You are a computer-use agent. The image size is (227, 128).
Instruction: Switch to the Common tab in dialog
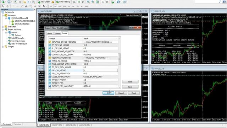point(57,33)
